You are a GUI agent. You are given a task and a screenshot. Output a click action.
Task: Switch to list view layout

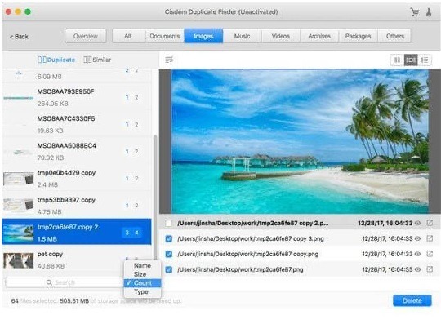(424, 60)
